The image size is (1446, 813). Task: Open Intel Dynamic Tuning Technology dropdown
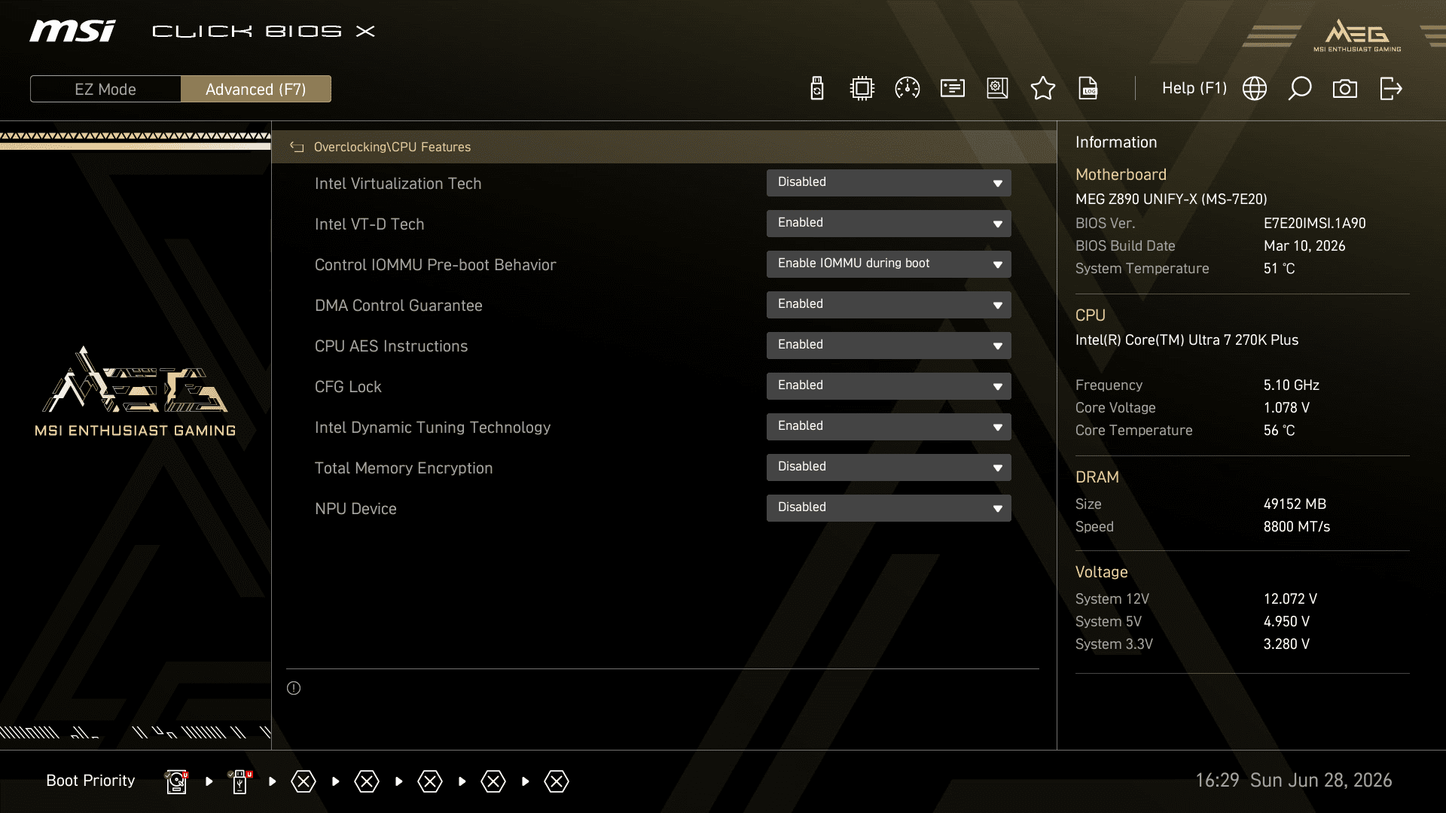(x=889, y=427)
